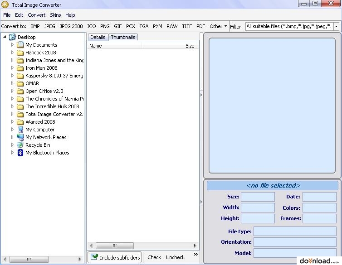Image resolution: width=342 pixels, height=265 pixels.
Task: Sort by the Name column header
Action: point(115,46)
